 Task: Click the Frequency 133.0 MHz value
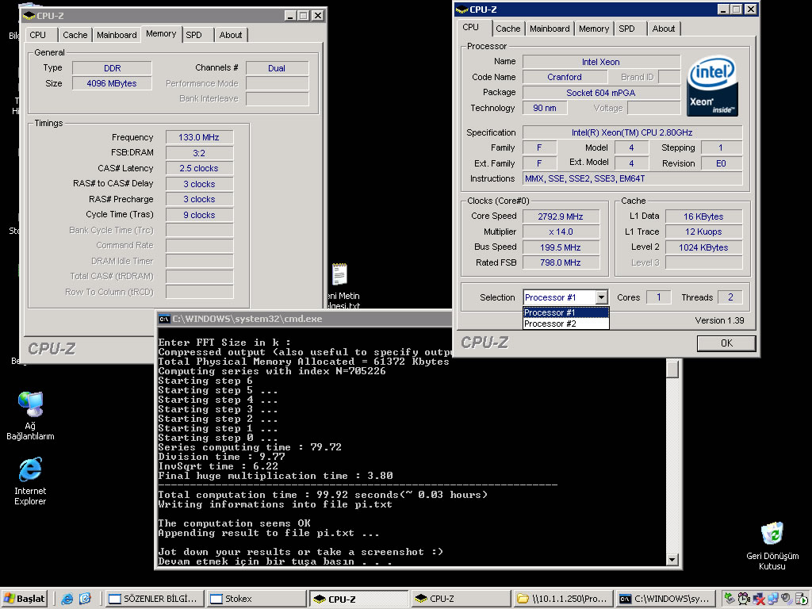199,137
